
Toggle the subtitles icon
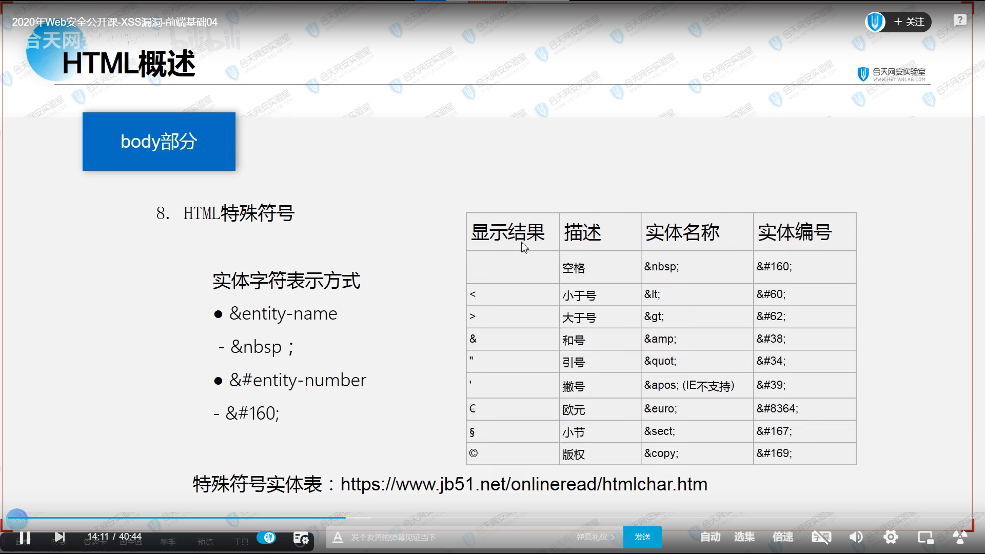pos(821,537)
